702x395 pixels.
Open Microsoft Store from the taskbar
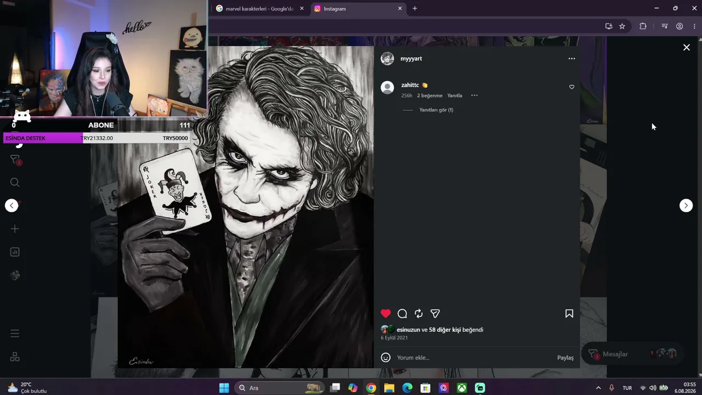point(425,388)
